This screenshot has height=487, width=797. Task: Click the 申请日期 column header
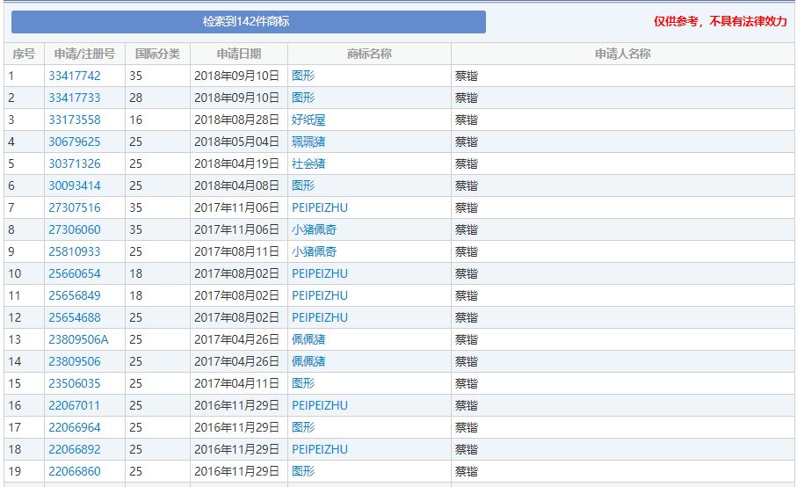(239, 54)
